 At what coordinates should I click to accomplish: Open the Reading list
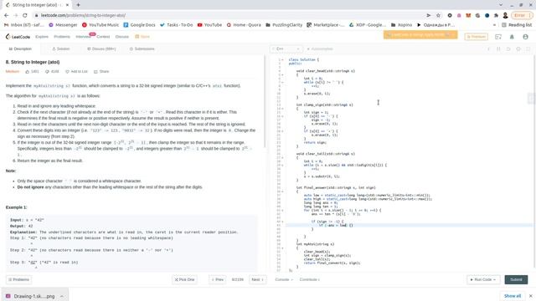(517, 25)
